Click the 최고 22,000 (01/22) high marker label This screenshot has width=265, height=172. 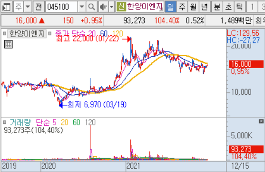[x=88, y=39]
